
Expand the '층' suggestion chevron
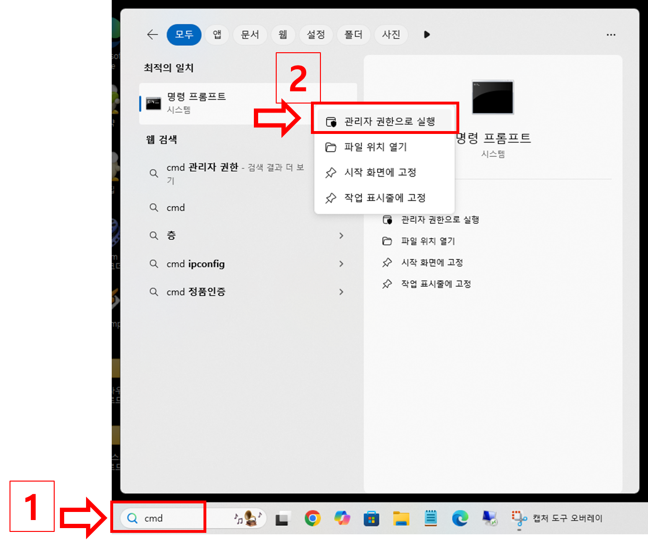[341, 236]
